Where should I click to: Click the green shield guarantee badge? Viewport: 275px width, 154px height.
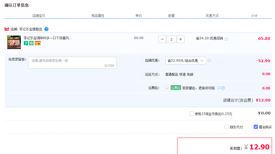pyautogui.click(x=31, y=43)
